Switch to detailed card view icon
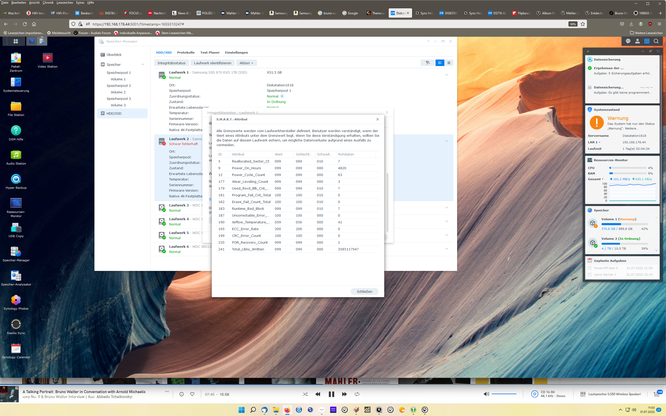This screenshot has width=666, height=416. point(440,63)
